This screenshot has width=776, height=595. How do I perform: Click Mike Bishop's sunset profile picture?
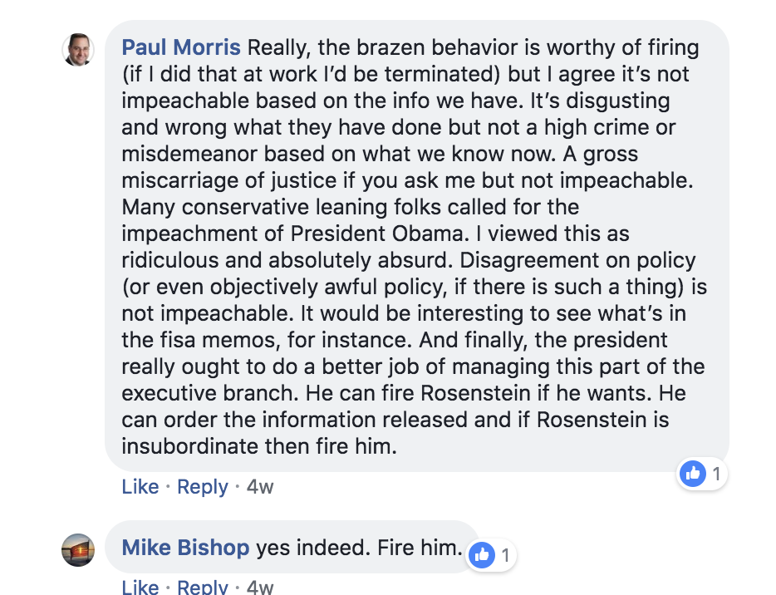[x=78, y=549]
